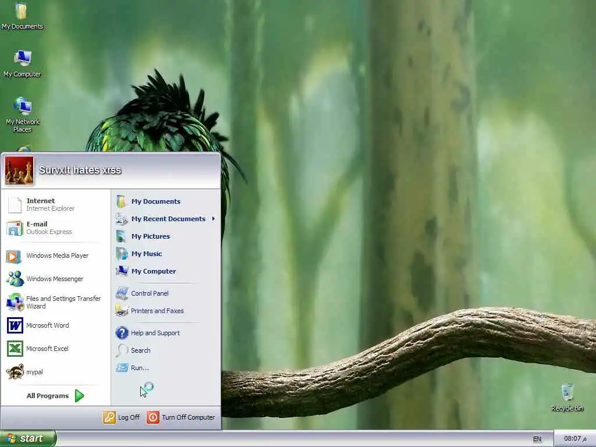Click the Start button on the taskbar
The height and width of the screenshot is (447, 596).
pyautogui.click(x=28, y=438)
